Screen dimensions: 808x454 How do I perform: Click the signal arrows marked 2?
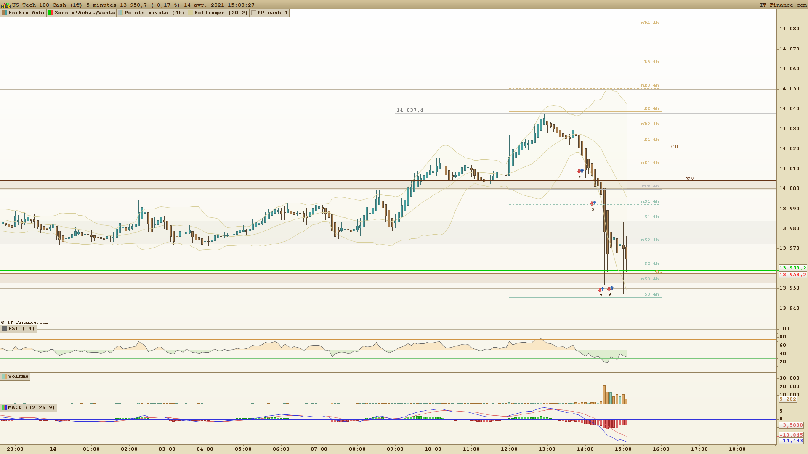(580, 171)
